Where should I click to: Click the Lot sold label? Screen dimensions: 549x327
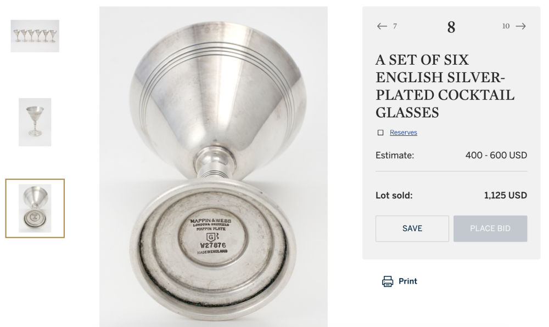point(394,196)
